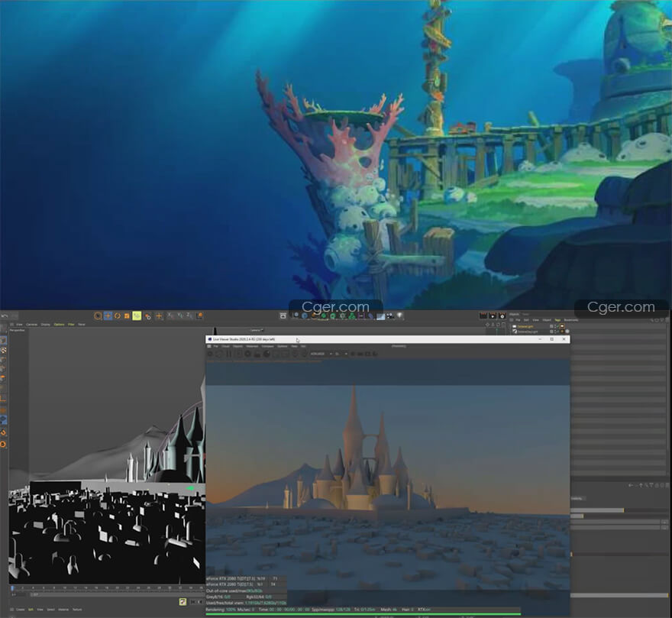This screenshot has height=618, width=672.
Task: Click Live Viewer material sphere icon
Action: pyautogui.click(x=267, y=354)
